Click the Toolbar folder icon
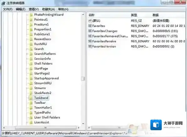 click(x=31, y=103)
